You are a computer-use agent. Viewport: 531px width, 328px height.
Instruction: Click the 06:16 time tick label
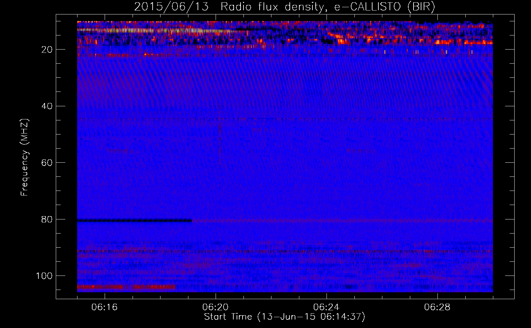tap(104, 307)
